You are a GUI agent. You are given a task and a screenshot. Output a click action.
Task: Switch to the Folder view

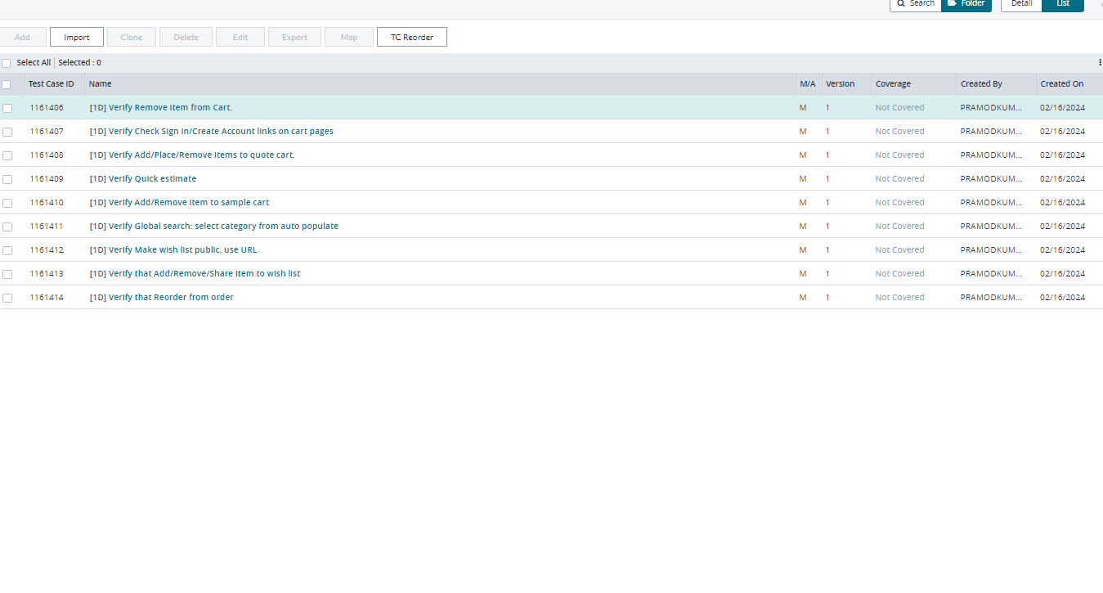966,4
